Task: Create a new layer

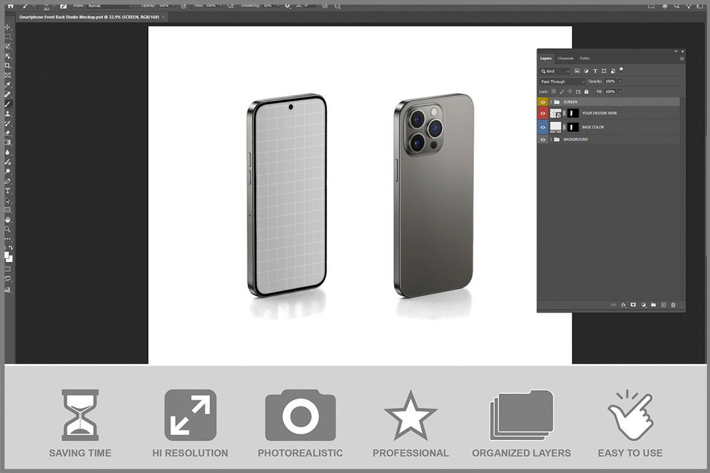Action: click(x=663, y=305)
